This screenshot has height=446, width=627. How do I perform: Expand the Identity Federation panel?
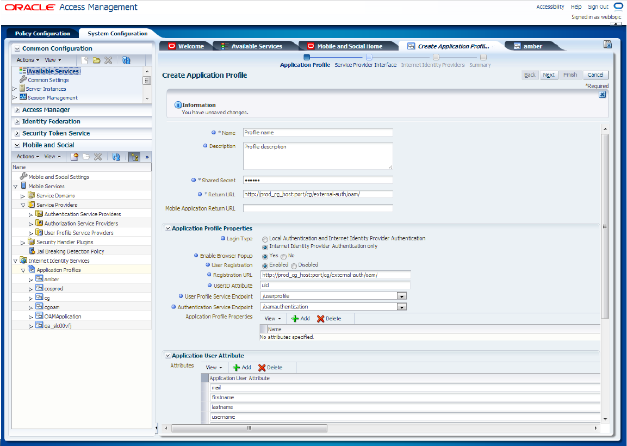pos(17,121)
